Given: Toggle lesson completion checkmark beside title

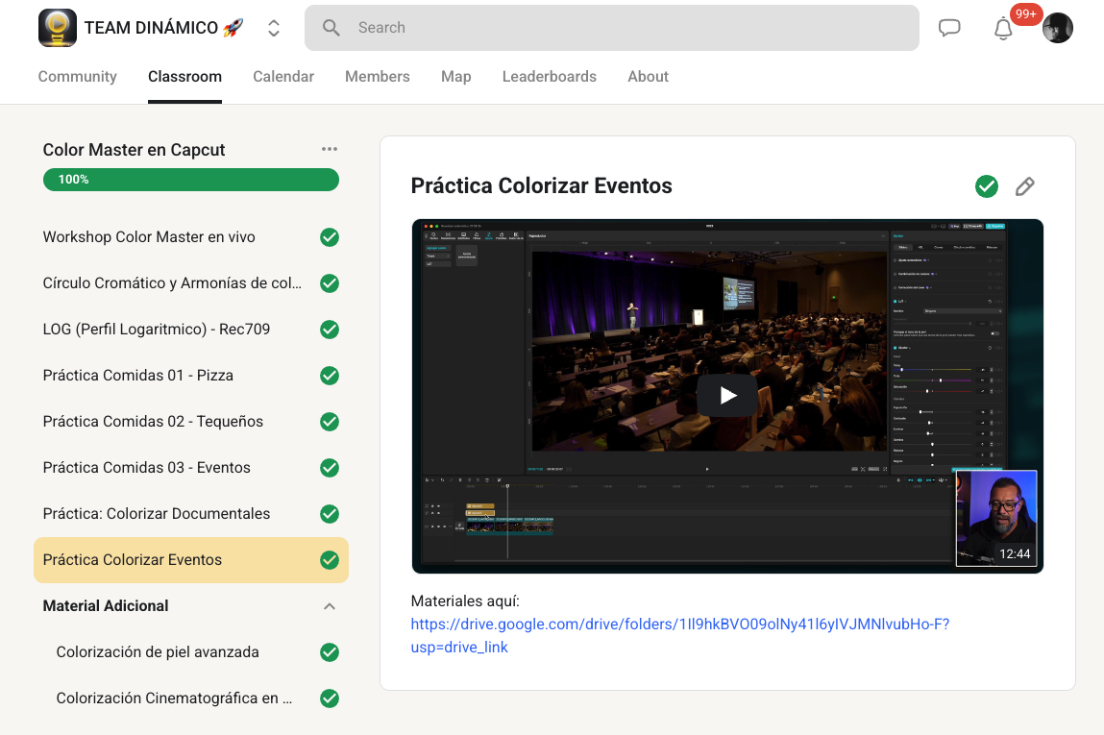Looking at the screenshot, I should (x=987, y=186).
